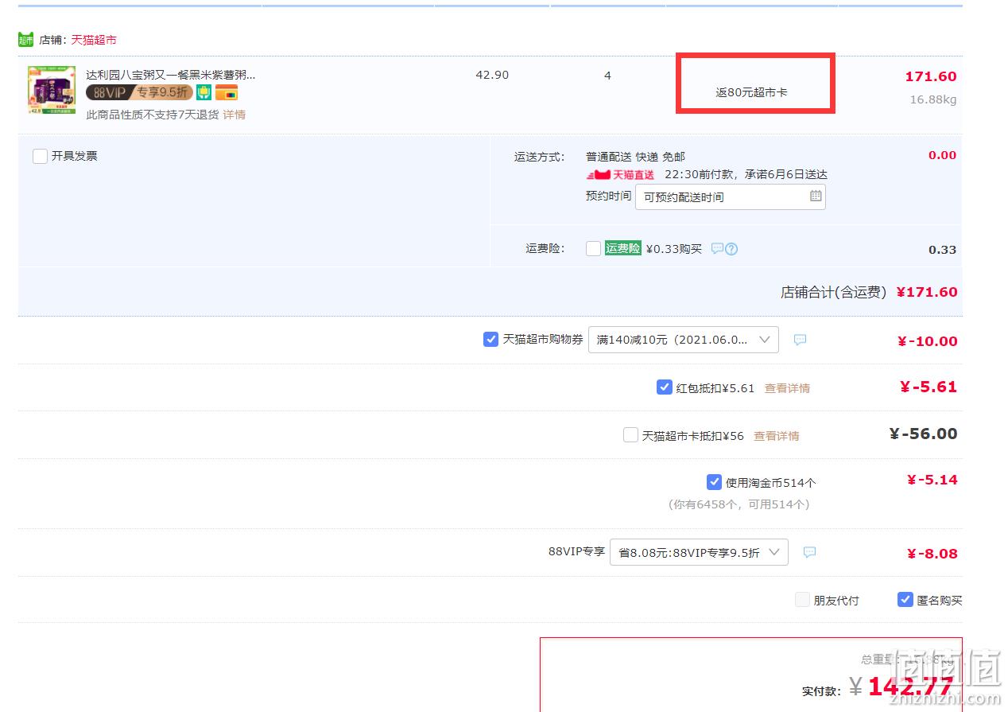Image resolution: width=1008 pixels, height=712 pixels.
Task: Click the item subtotal 171.60
Action: 931,76
